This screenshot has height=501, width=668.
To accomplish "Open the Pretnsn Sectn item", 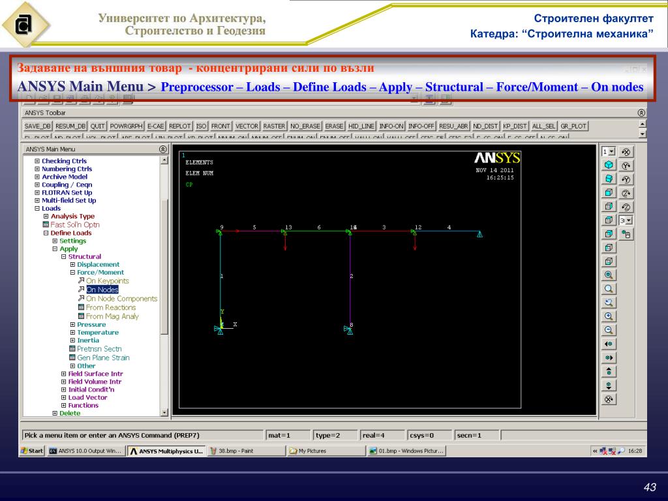I will (99, 349).
